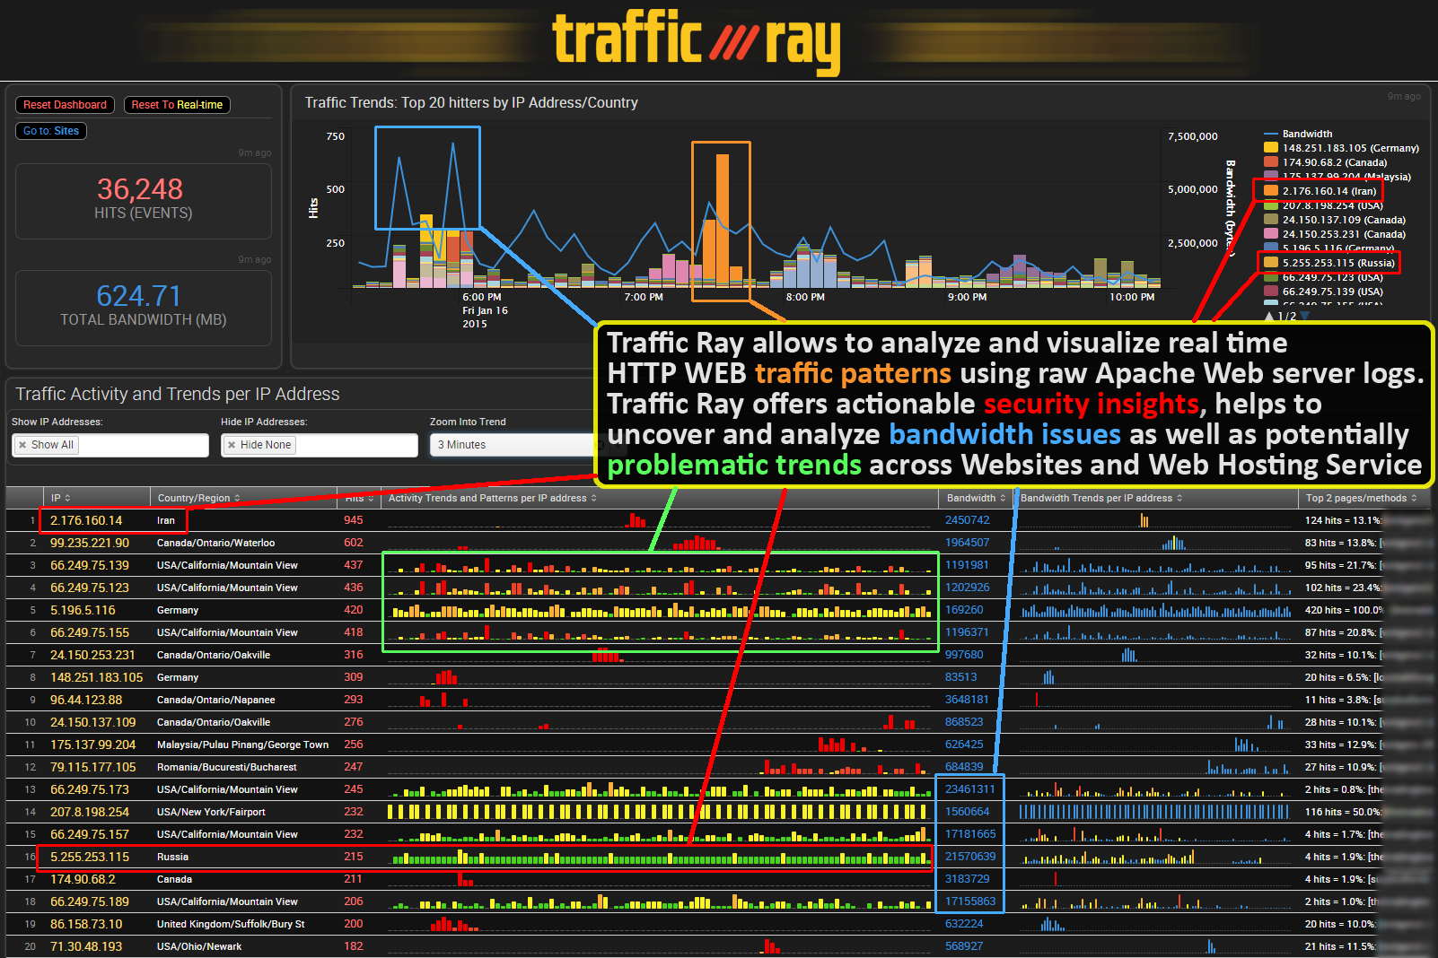Sort by Activity Trends and Patterns column
The height and width of the screenshot is (958, 1438).
click(493, 498)
